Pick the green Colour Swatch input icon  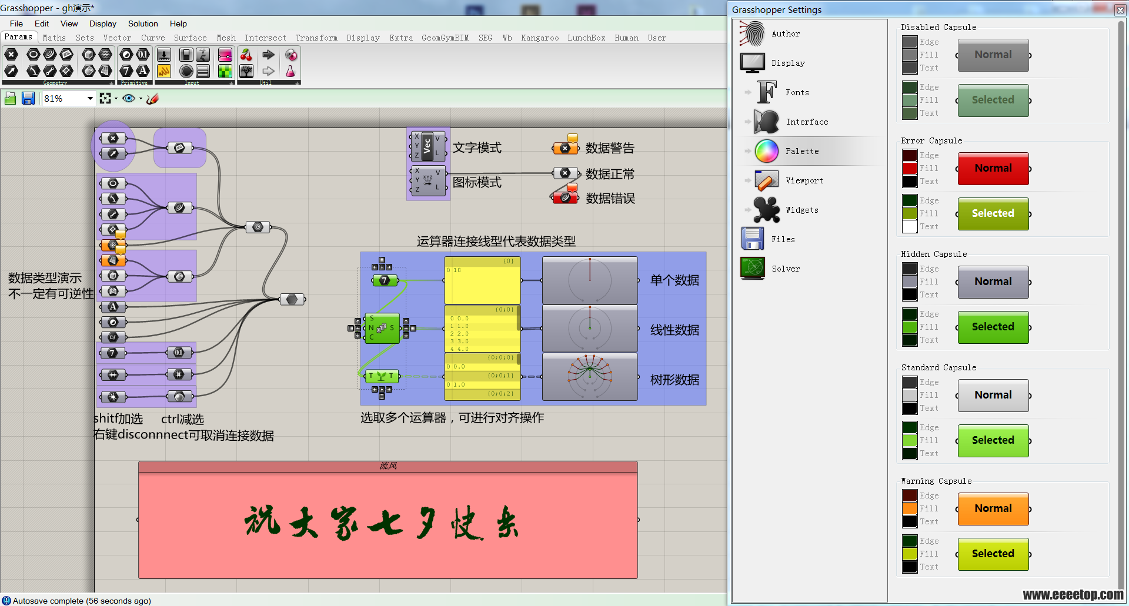click(225, 71)
